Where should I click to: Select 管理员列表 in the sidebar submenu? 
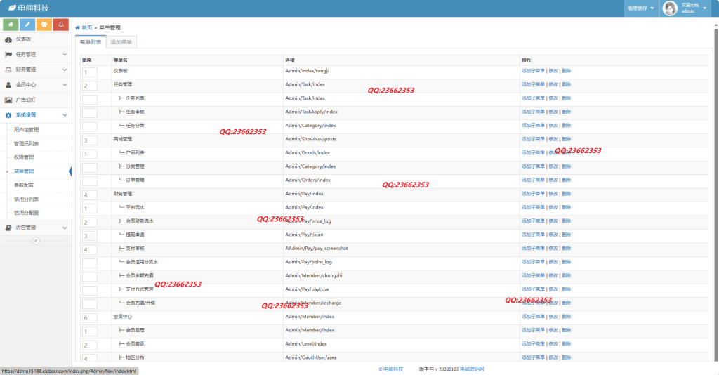(x=27, y=143)
